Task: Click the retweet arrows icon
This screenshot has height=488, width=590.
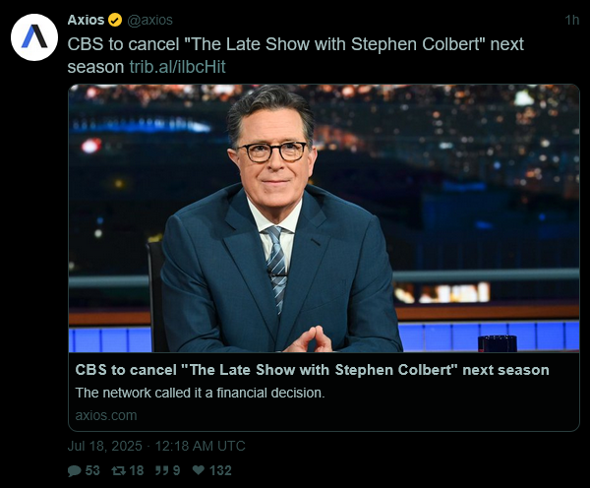Action: 119,470
